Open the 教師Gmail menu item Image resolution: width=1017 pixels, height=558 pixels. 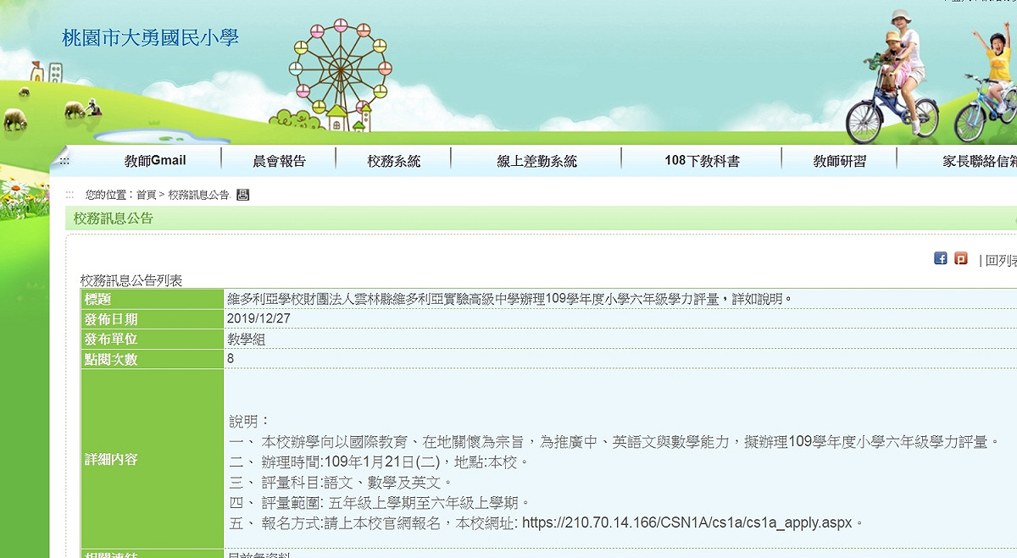[x=155, y=160]
